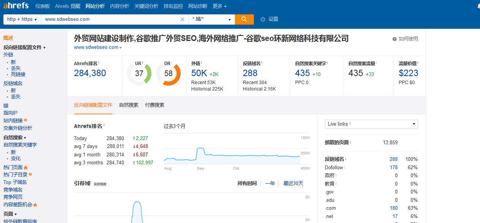
Task: Open 外链 in the sidebar
Action: click(x=8, y=55)
